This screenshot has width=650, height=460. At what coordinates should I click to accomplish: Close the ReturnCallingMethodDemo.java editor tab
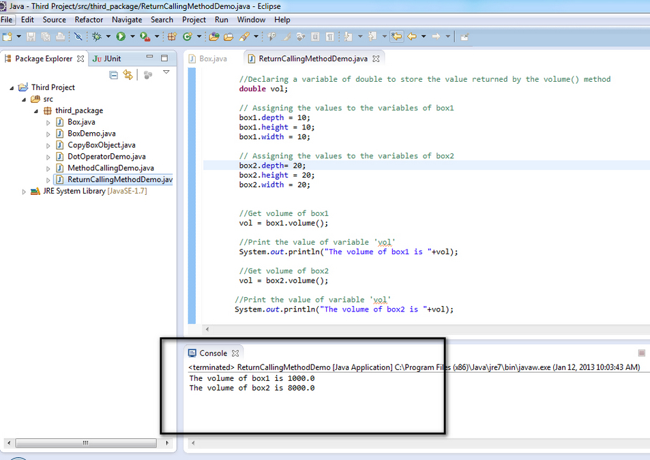(376, 59)
